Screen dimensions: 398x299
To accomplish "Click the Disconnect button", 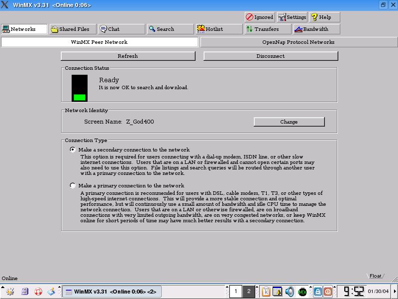I will [271, 56].
